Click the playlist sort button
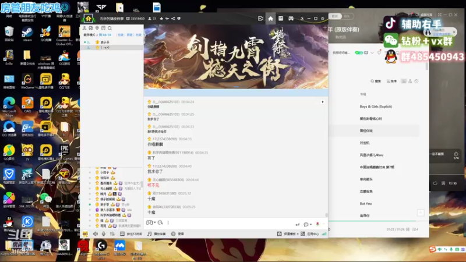This screenshot has width=466, height=262. (x=391, y=82)
